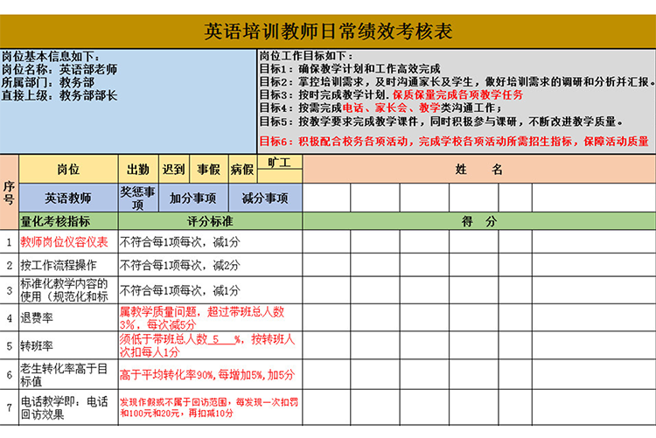Select the green 得分 header cell
This screenshot has width=656, height=438.
478,221
